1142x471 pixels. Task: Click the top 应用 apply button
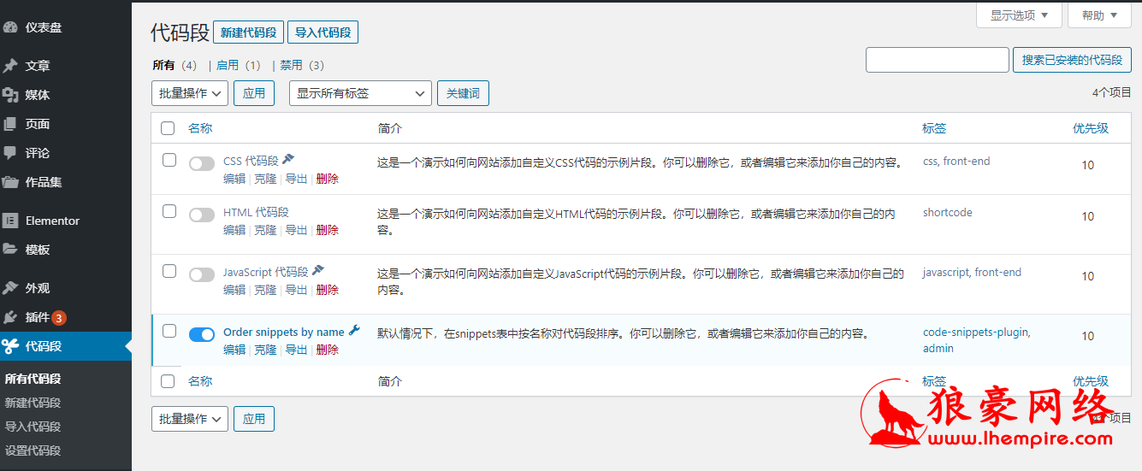pos(254,93)
